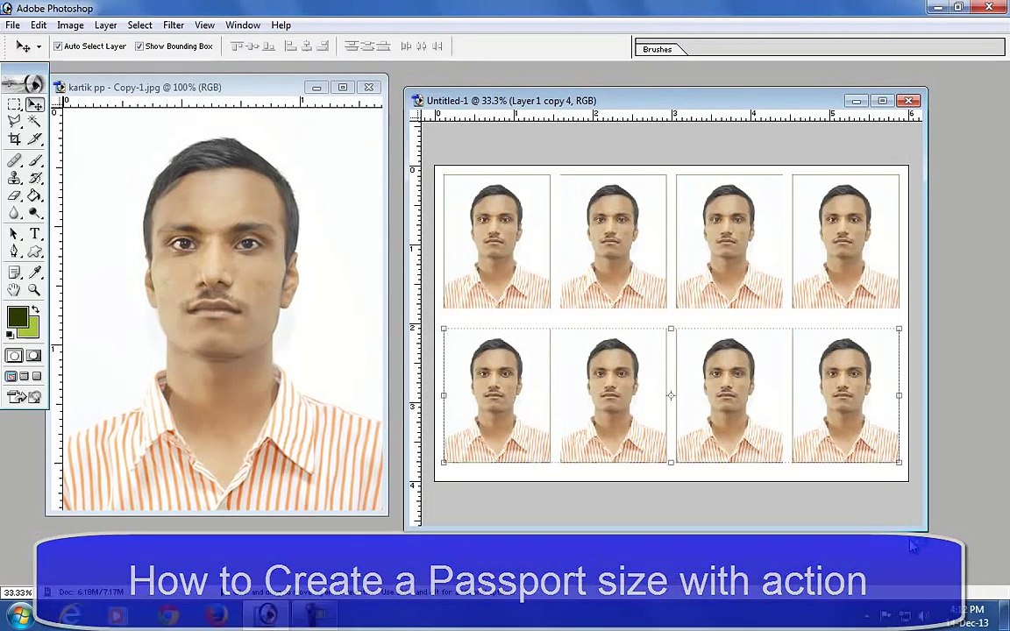Screen dimensions: 1010x631
Task: Select the Magic Wand tool
Action: (x=35, y=121)
